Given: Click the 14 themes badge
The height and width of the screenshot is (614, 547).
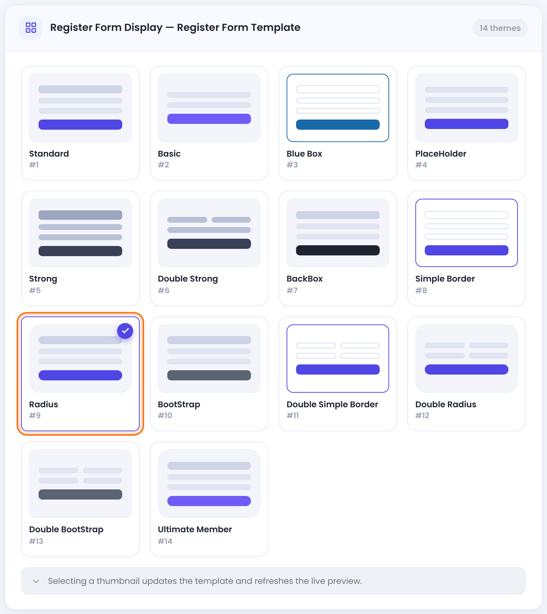Looking at the screenshot, I should (x=500, y=28).
